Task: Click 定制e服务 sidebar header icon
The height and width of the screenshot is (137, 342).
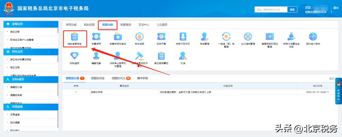Action: (x=8, y=79)
